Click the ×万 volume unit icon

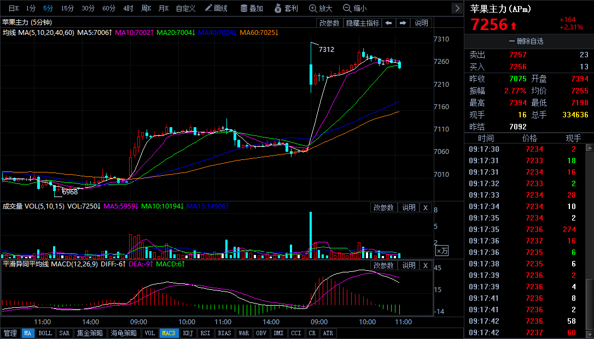(x=442, y=251)
